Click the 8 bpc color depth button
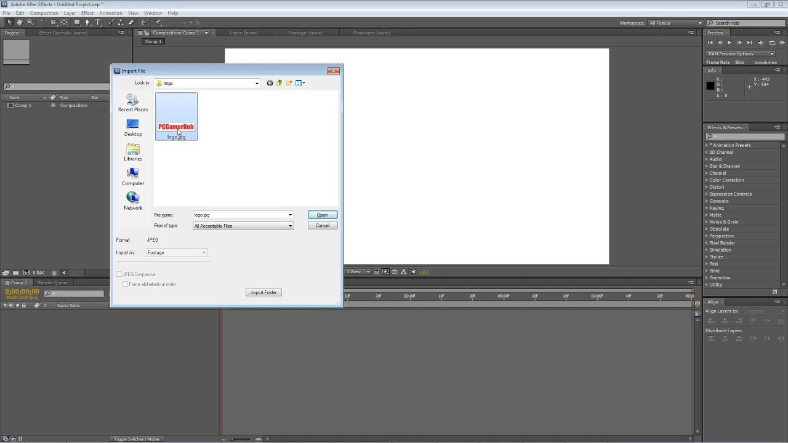The width and height of the screenshot is (788, 443). click(39, 273)
